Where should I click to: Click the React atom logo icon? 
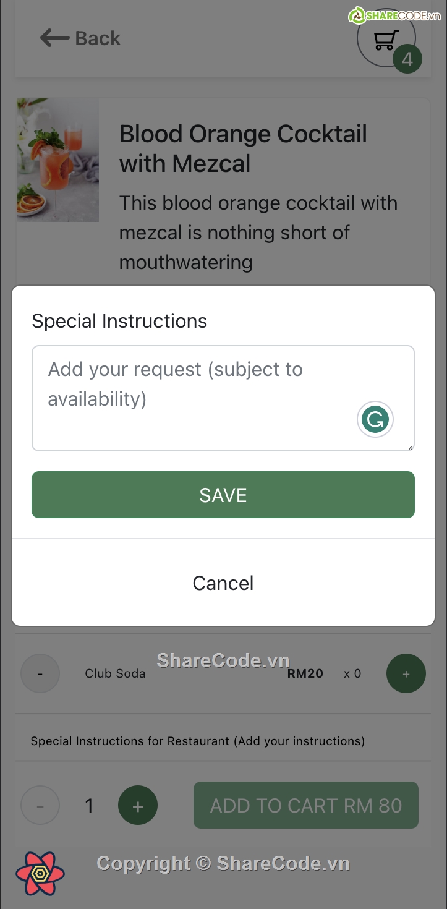pyautogui.click(x=40, y=873)
